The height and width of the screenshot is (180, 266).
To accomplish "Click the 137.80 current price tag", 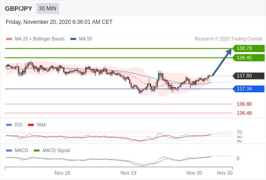I will click(x=248, y=76).
